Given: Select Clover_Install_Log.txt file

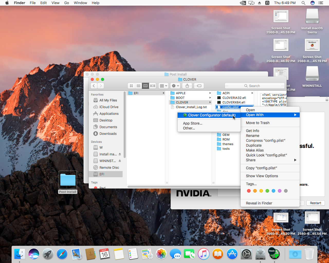Looking at the screenshot, I should tap(191, 107).
